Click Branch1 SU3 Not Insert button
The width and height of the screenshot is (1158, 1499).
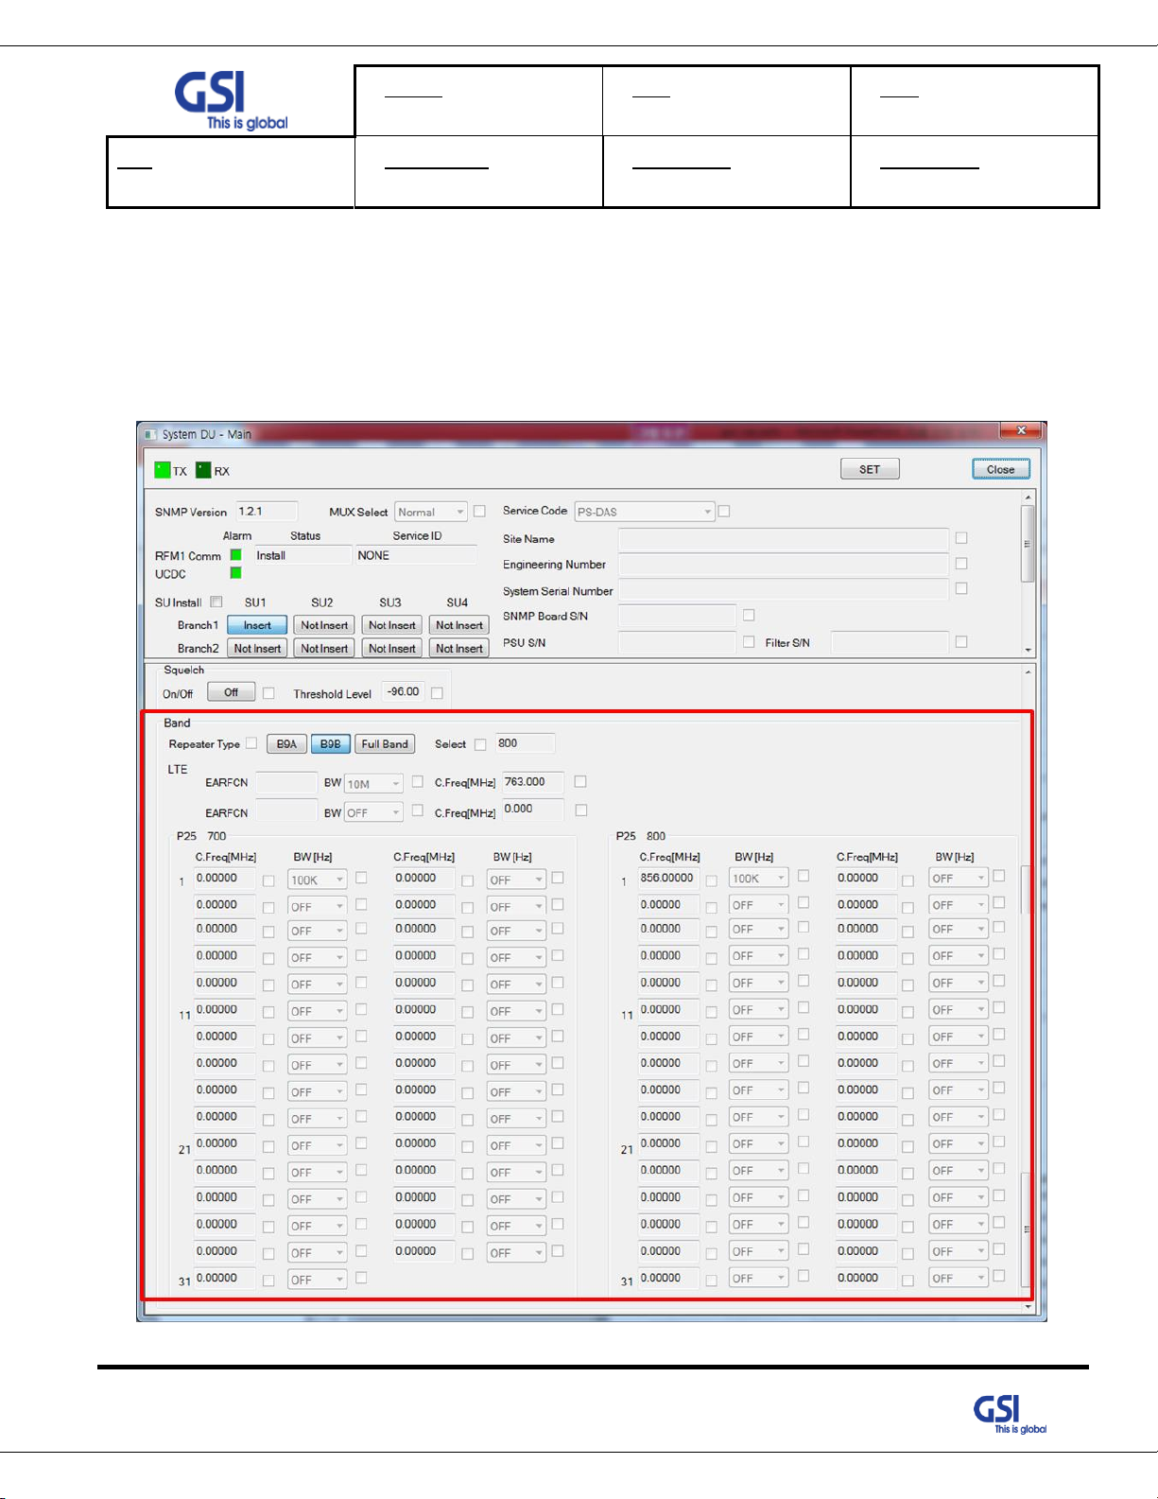pyautogui.click(x=392, y=625)
